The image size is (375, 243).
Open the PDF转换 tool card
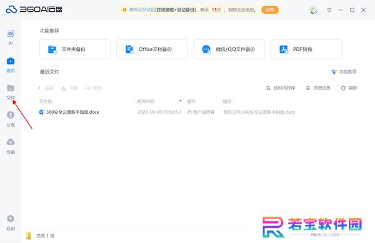306,49
